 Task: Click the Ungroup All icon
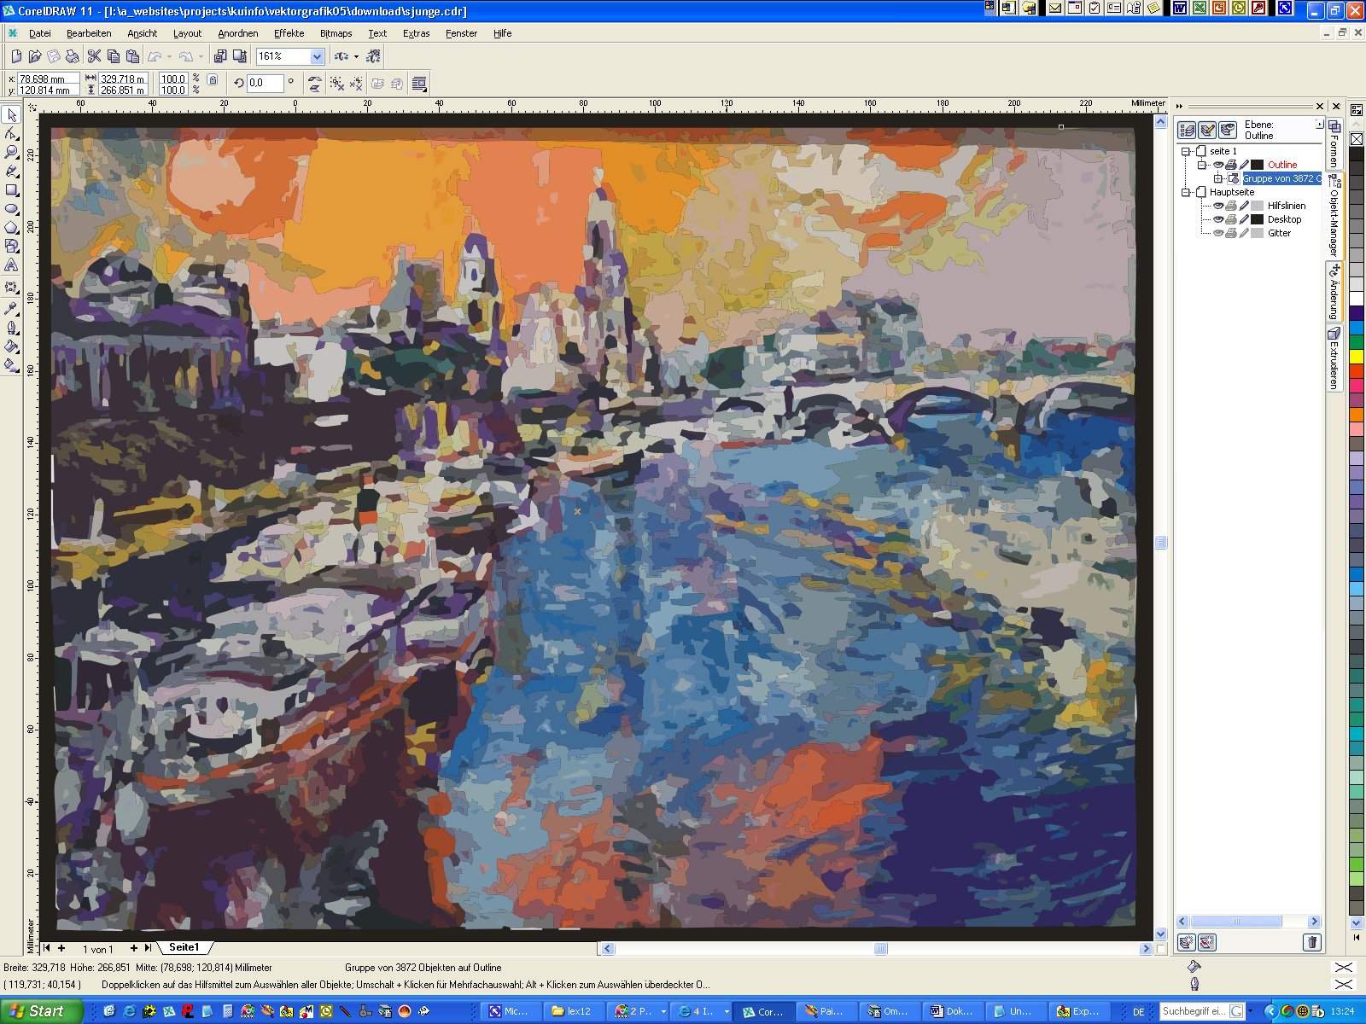click(x=356, y=84)
